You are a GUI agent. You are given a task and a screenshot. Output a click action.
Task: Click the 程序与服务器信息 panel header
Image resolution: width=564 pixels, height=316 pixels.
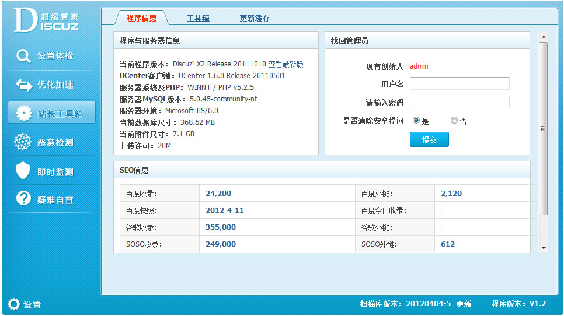click(x=216, y=41)
